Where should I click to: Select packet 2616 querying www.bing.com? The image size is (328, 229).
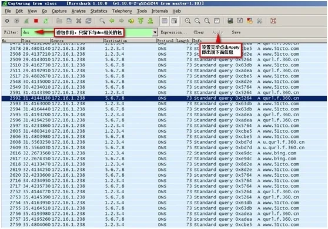tap(164, 153)
